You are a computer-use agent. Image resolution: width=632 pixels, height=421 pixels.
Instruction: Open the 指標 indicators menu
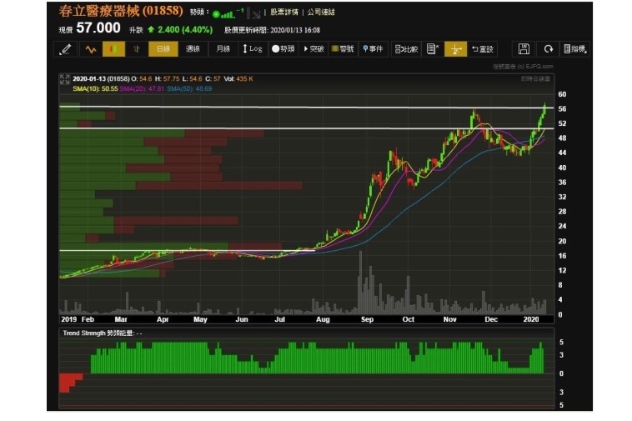pyautogui.click(x=574, y=49)
